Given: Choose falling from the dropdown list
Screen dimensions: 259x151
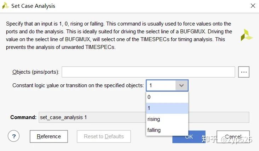Looking at the screenshot, I should click(x=167, y=130).
